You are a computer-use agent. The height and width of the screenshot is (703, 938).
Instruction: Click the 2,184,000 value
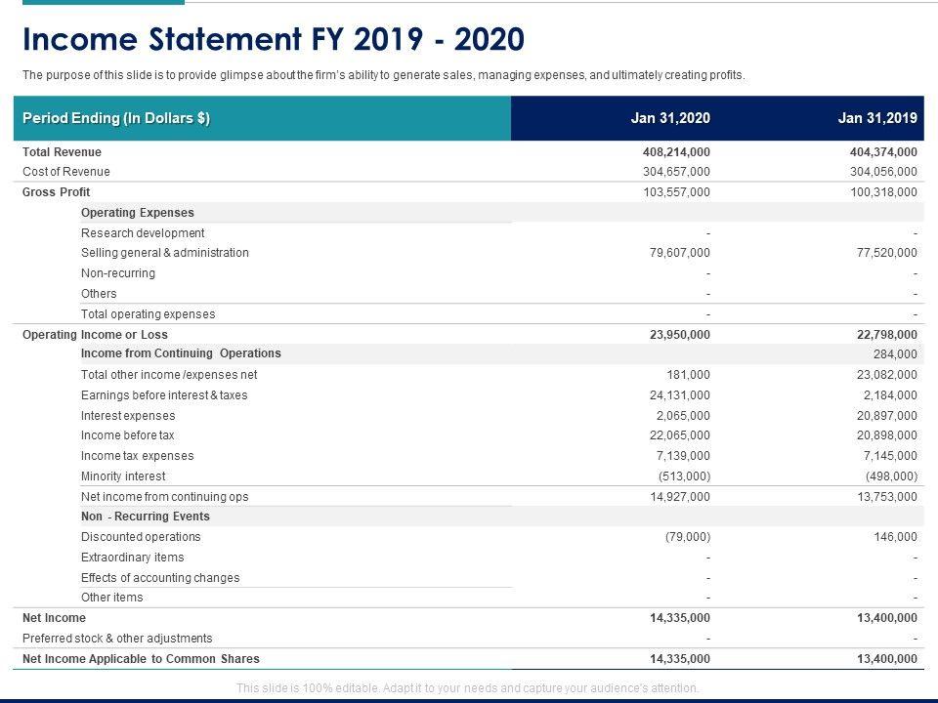890,395
